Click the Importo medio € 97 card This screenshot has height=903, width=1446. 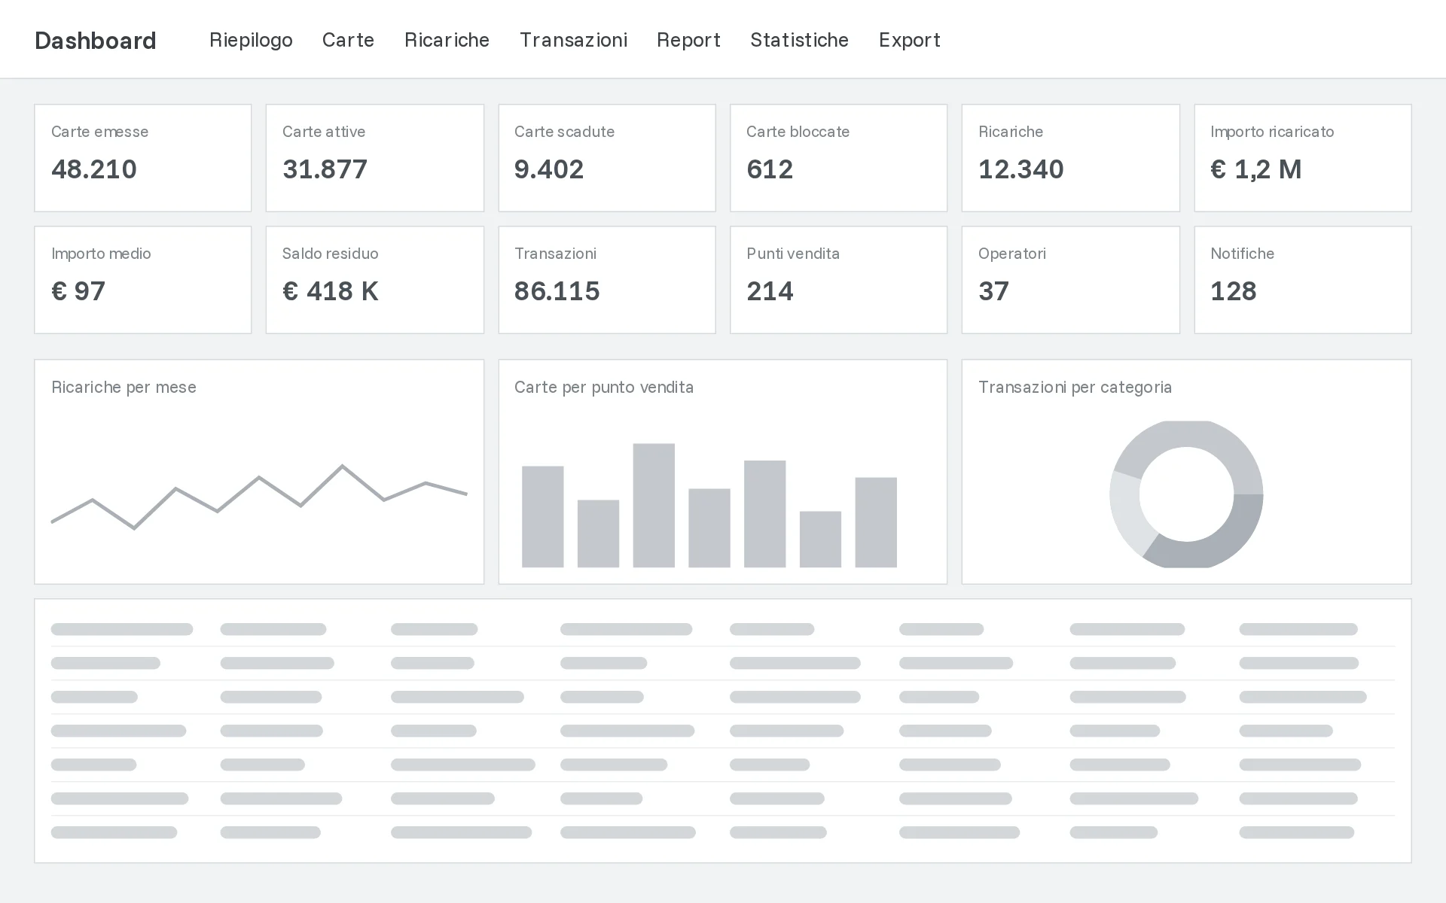142,280
